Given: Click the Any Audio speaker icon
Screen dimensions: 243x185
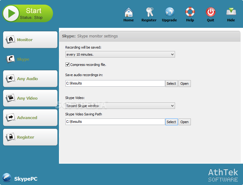Looking at the screenshot, I should (x=10, y=79).
